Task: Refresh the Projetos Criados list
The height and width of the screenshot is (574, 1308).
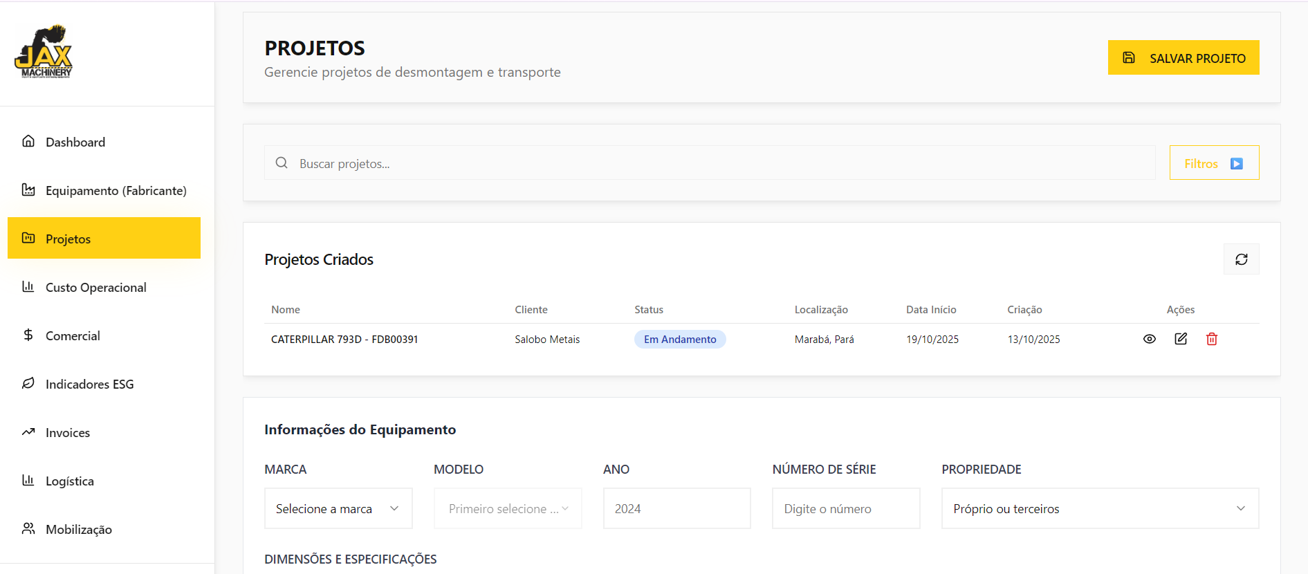Action: click(x=1242, y=259)
